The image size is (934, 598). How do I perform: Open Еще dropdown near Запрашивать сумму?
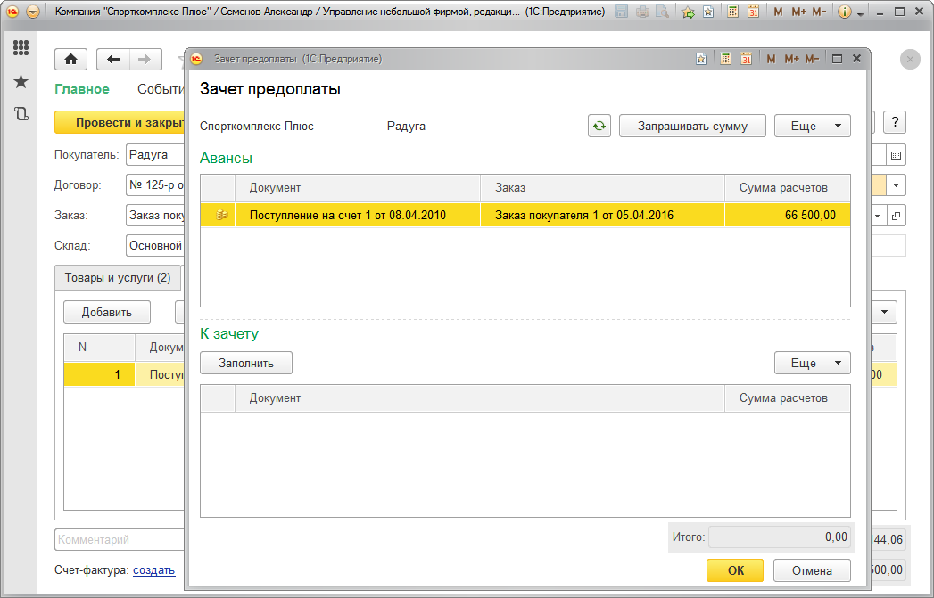coord(813,127)
